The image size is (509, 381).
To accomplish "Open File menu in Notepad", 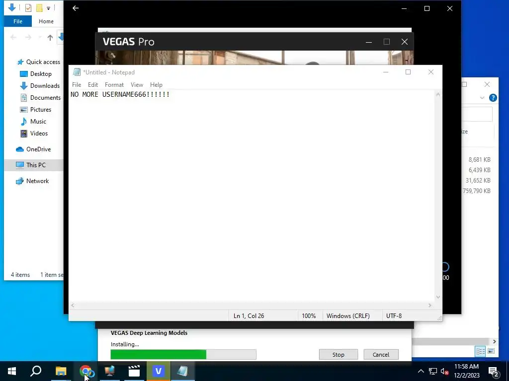I will pos(77,84).
